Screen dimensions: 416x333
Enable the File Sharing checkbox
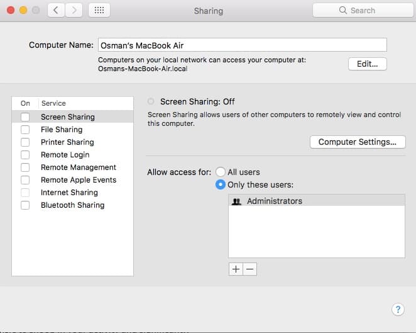25,130
